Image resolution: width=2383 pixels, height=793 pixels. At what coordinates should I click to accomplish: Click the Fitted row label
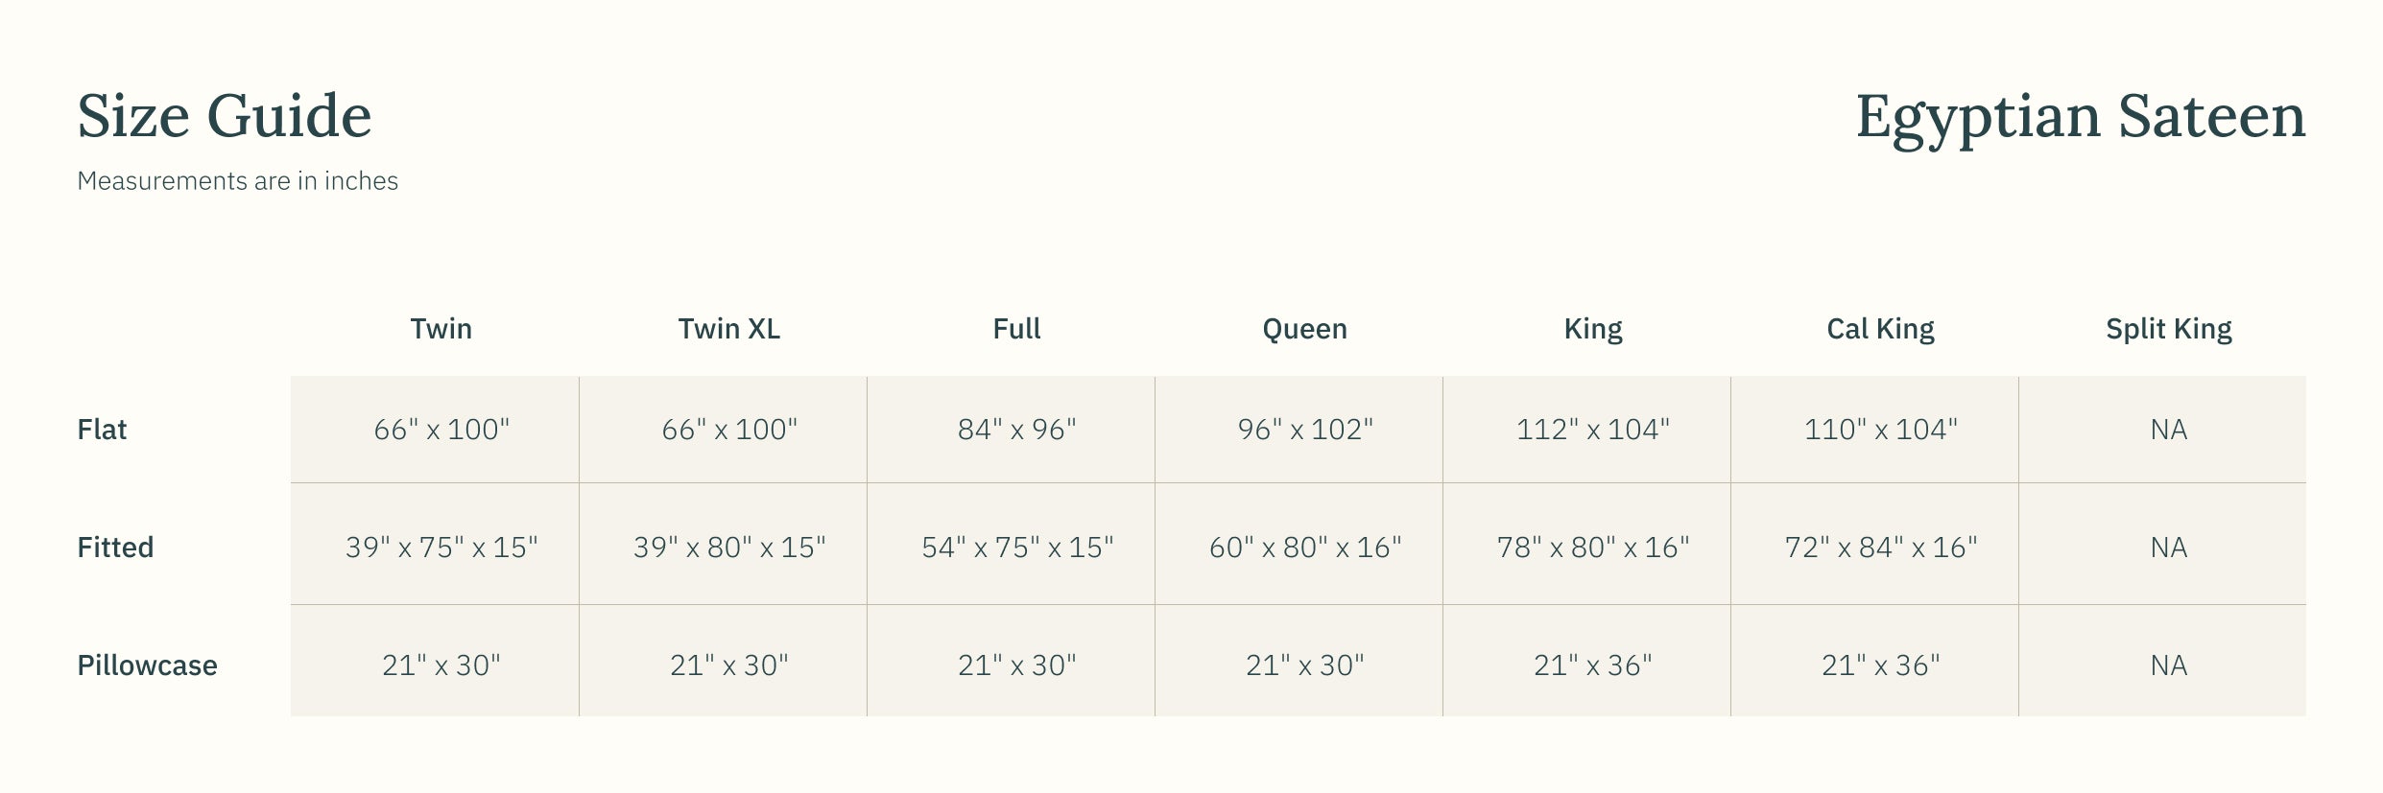(115, 548)
